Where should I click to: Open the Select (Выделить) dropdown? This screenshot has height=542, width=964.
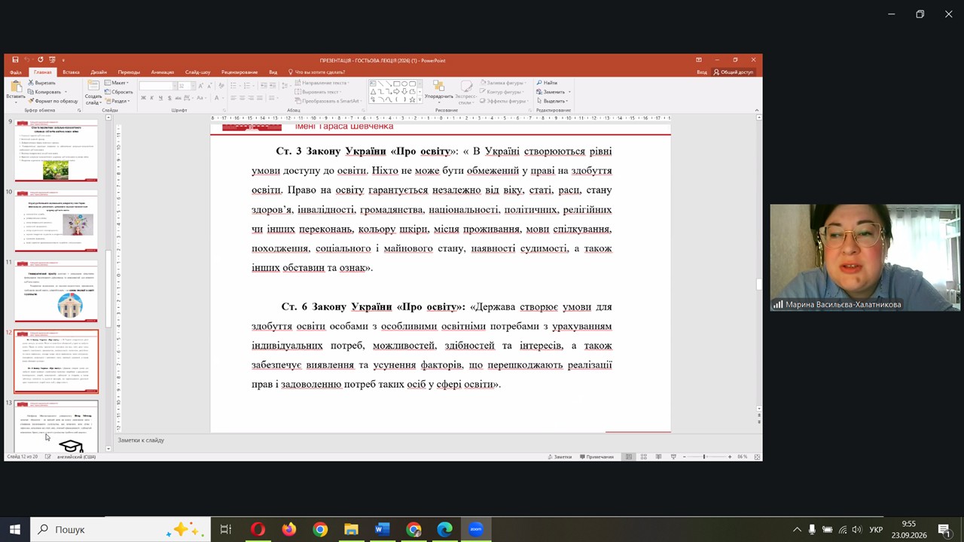tap(552, 101)
